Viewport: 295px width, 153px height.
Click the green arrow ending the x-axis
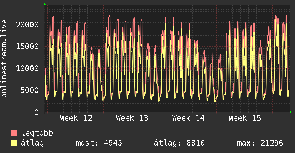click(291, 112)
